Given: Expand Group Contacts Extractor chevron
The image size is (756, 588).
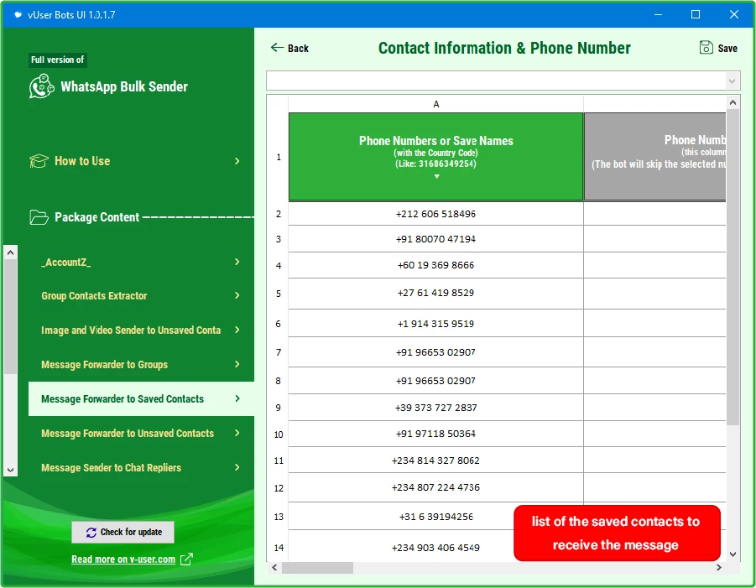Looking at the screenshot, I should [x=237, y=295].
